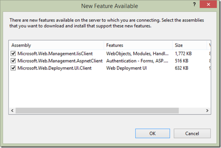Click the 'Web Deployment UI' features cell
Screen dimensions: 221x148
(x=126, y=68)
